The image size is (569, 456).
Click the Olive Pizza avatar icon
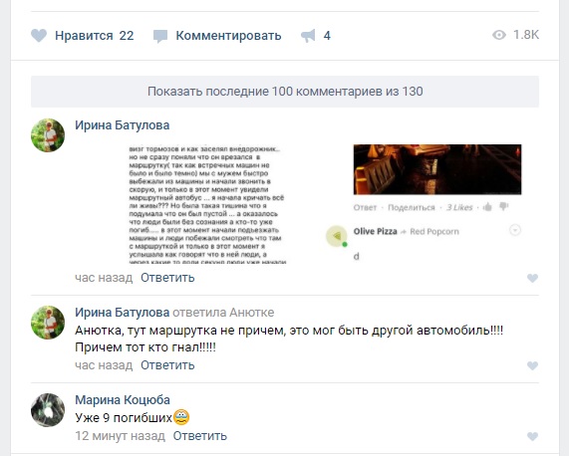coord(337,236)
